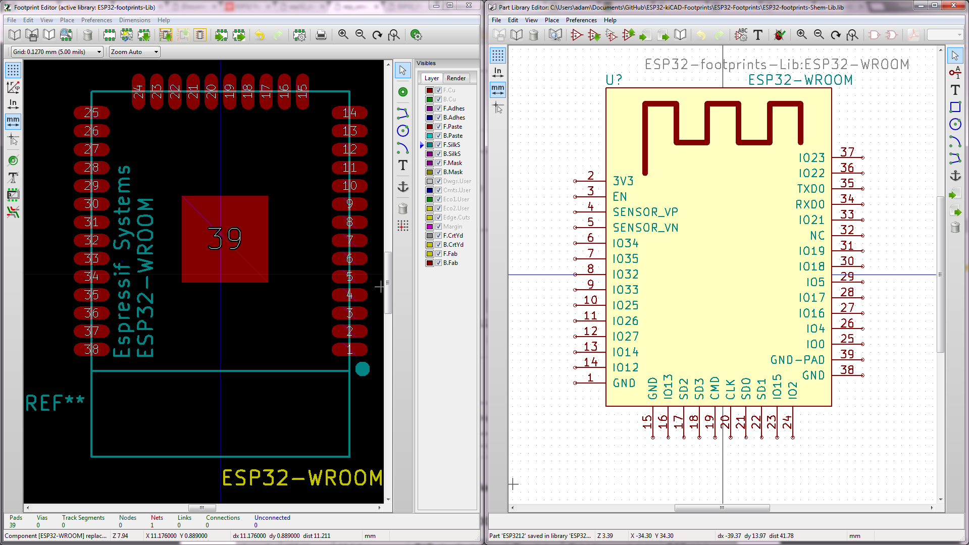969x545 pixels.
Task: Open Dimensions menu in Footprint Editor
Action: coord(134,20)
